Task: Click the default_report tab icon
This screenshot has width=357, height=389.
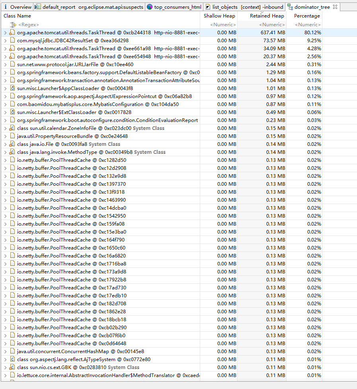Action: [x=38, y=7]
